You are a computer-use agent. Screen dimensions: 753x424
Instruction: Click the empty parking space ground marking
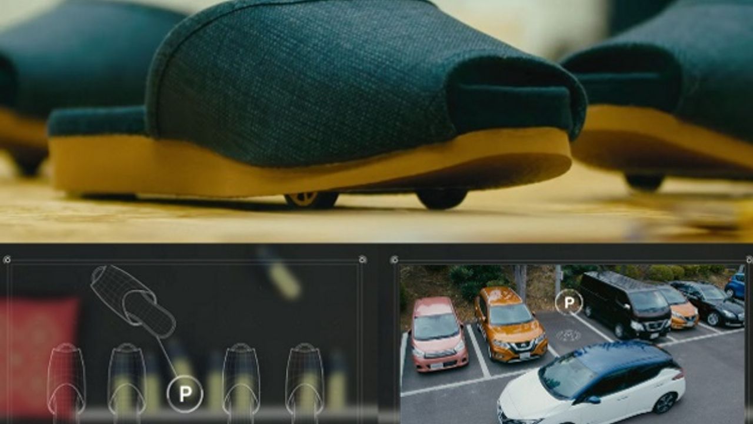click(568, 335)
